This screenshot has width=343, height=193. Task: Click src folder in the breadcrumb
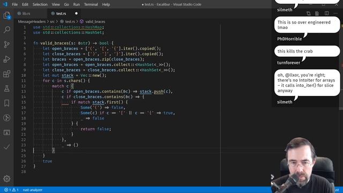pyautogui.click(x=53, y=21)
